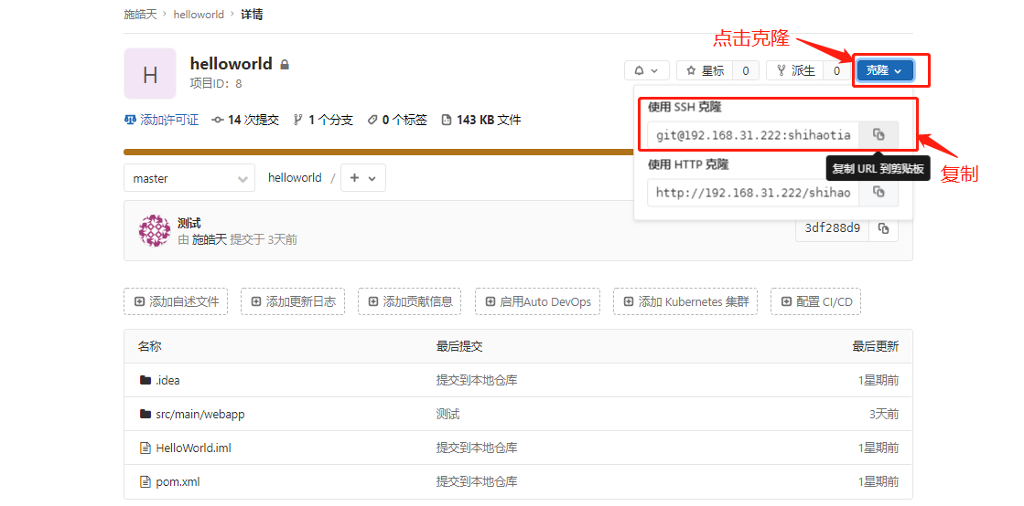Open the helloworld project avatar H

[150, 74]
